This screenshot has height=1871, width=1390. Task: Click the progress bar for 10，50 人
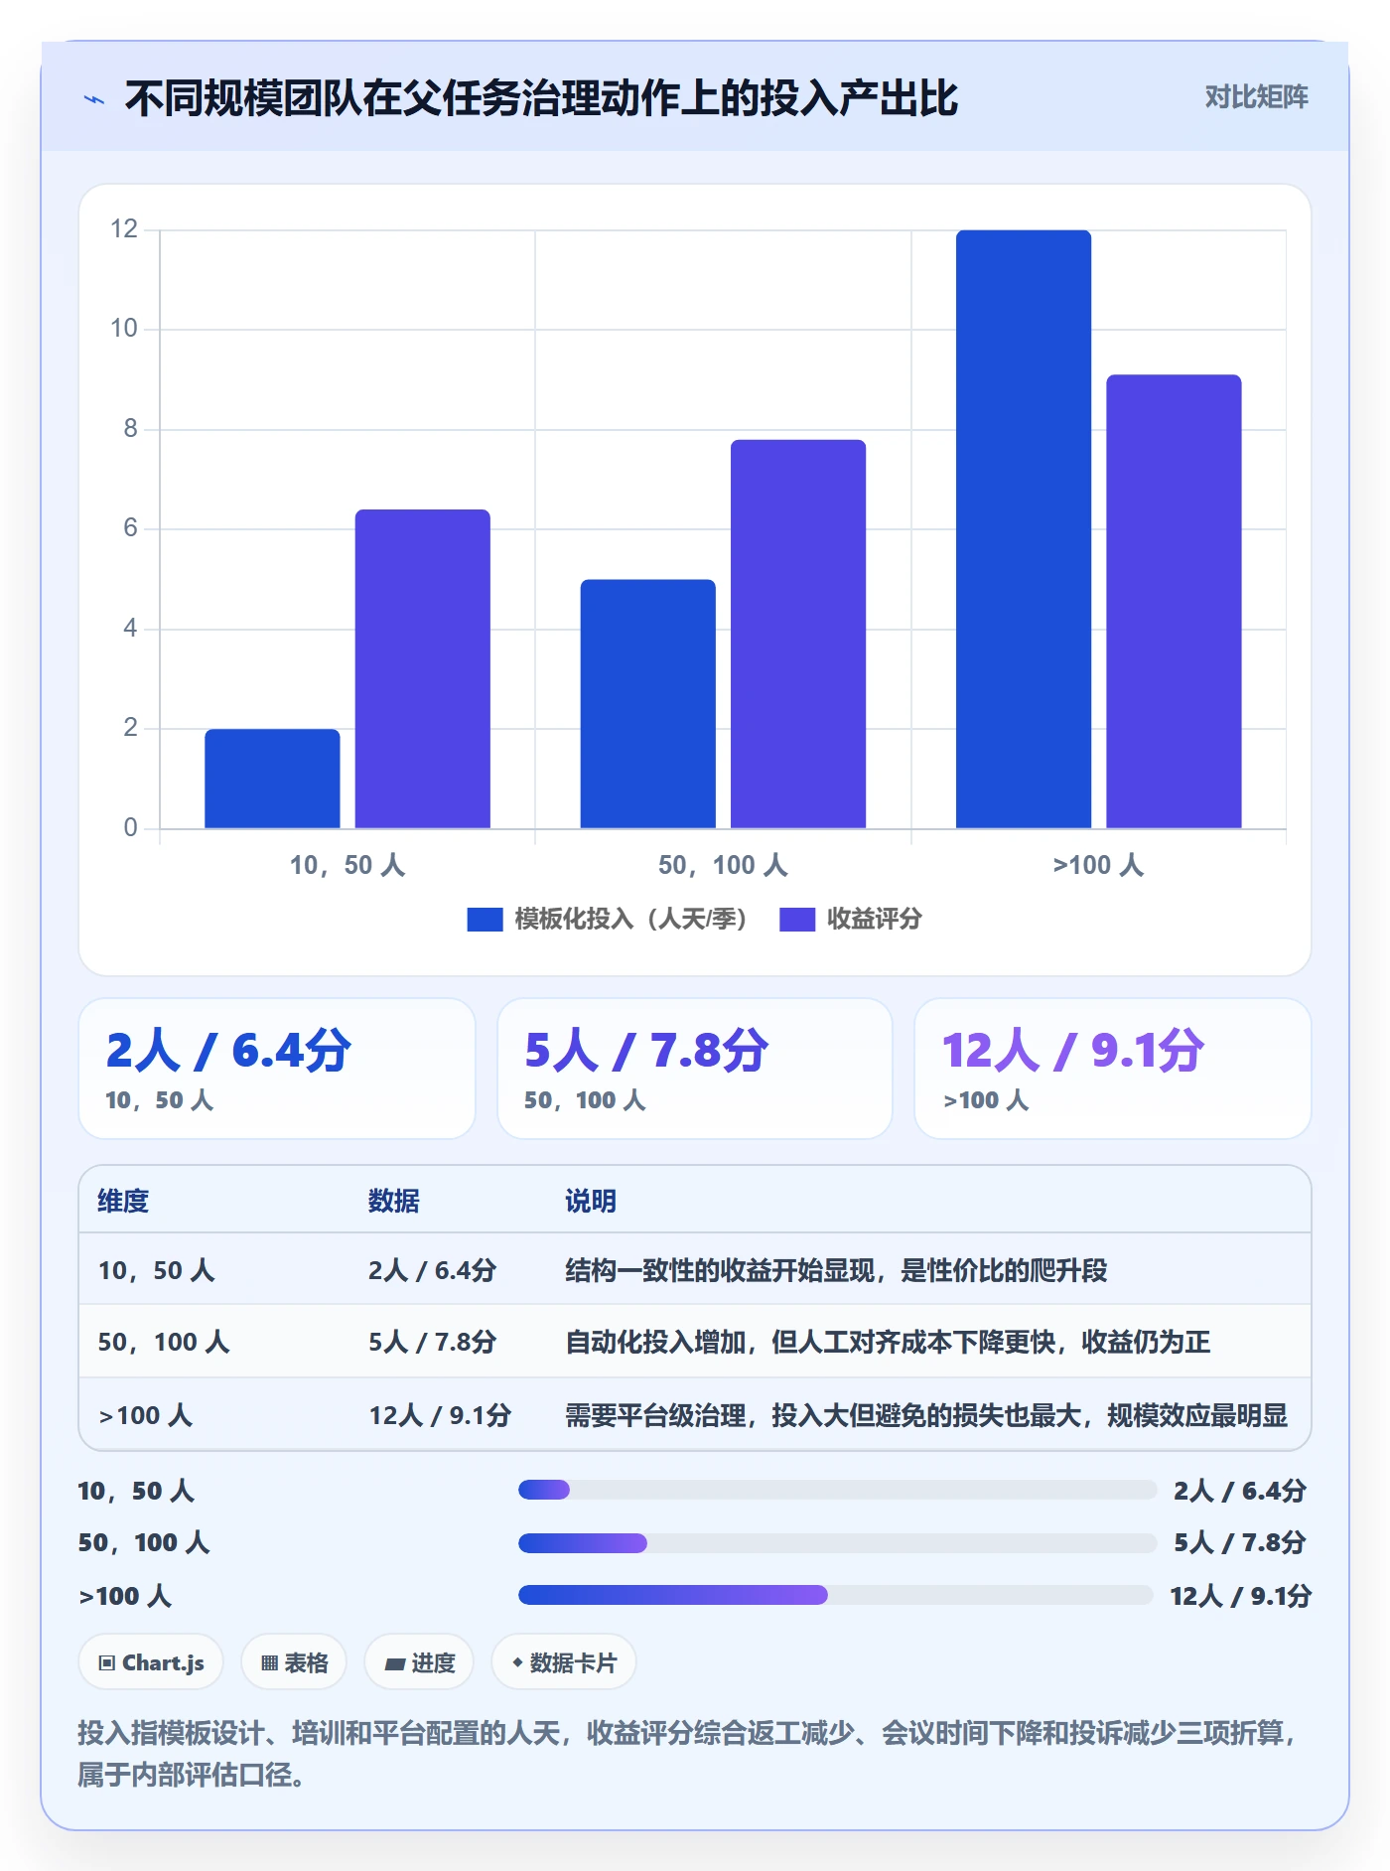(x=837, y=1490)
